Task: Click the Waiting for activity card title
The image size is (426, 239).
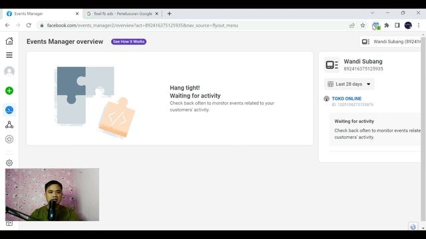Action: [354, 121]
